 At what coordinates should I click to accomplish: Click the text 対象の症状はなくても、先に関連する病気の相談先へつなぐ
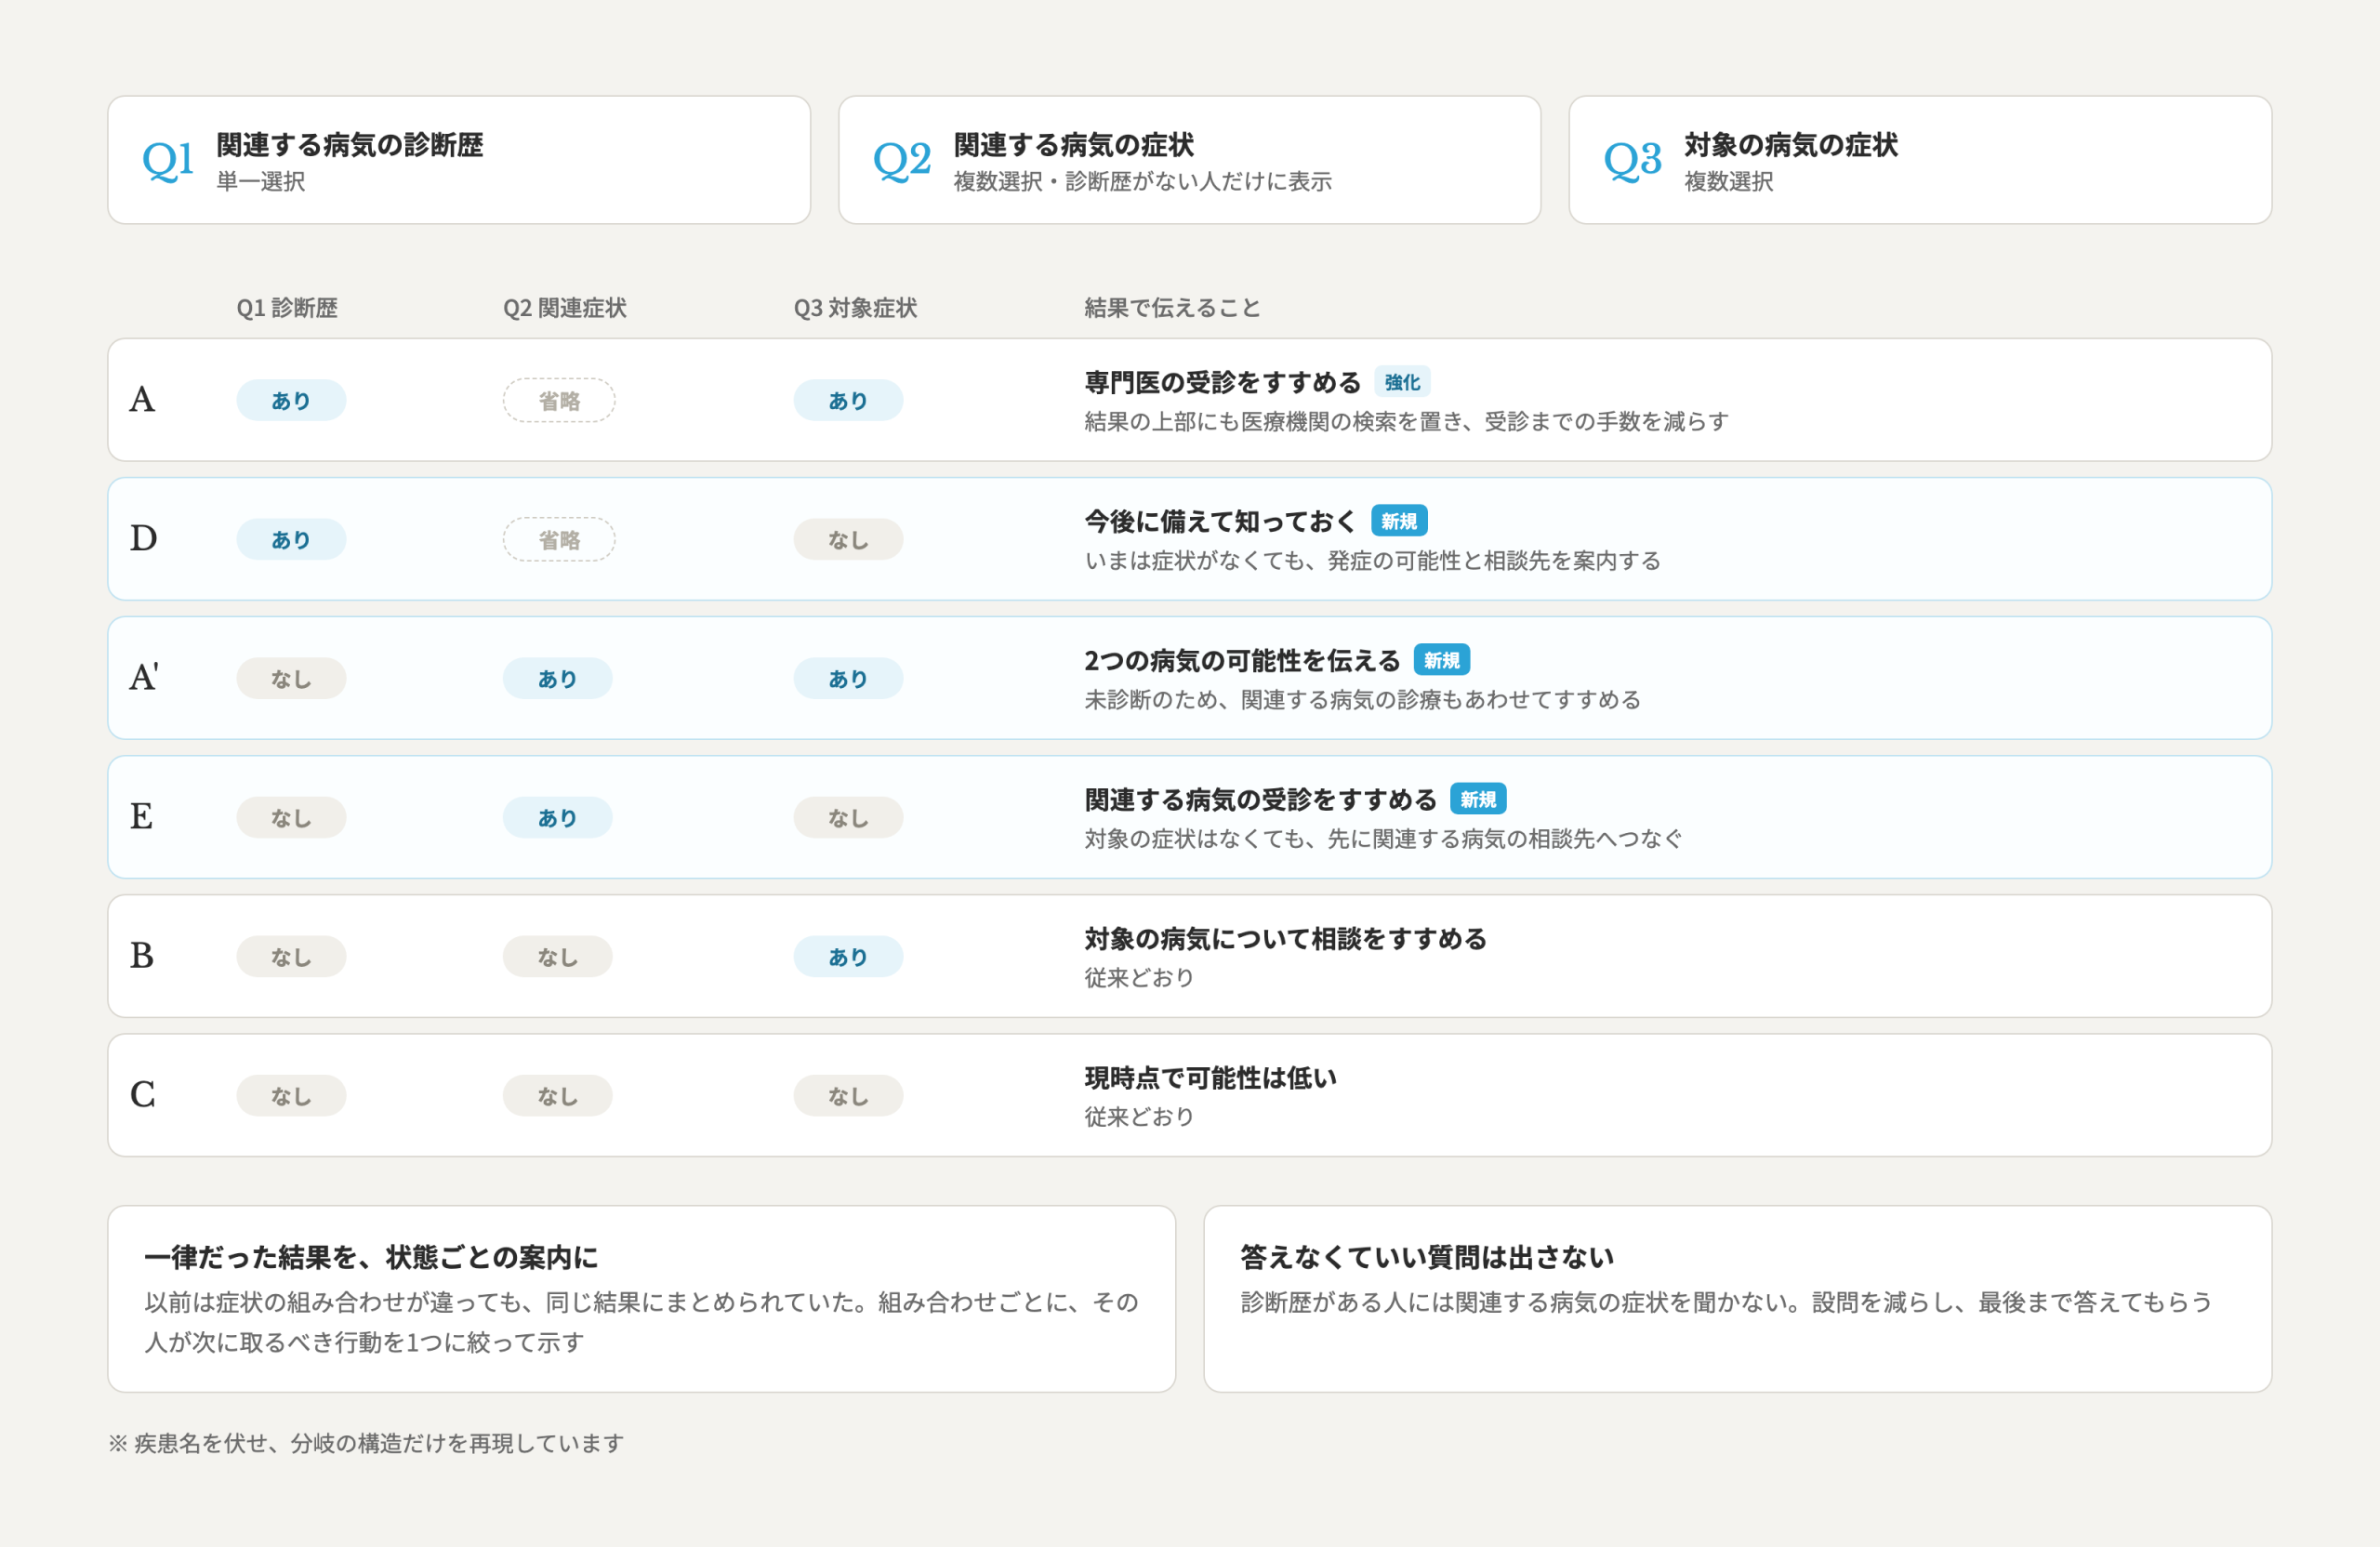tap(1384, 838)
